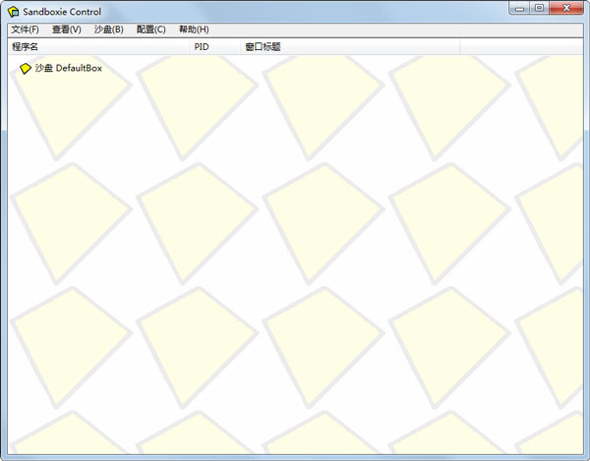Open the 查看(V) menu
The image size is (590, 461).
click(x=67, y=29)
